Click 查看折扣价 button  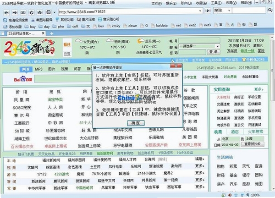(x=253, y=144)
